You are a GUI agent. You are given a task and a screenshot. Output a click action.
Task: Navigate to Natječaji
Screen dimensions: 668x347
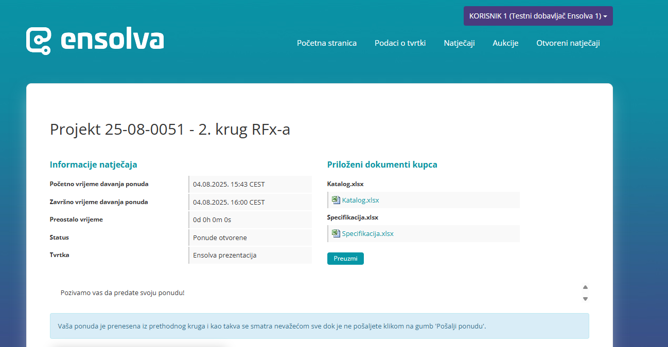click(459, 43)
